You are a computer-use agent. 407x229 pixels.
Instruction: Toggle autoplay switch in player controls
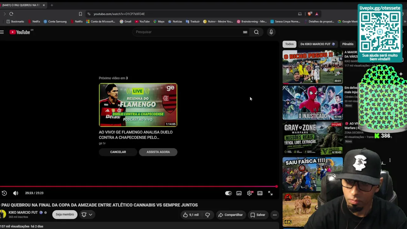point(229,193)
